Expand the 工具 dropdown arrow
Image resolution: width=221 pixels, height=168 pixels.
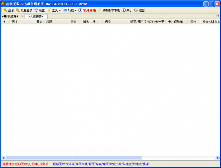pos(60,10)
